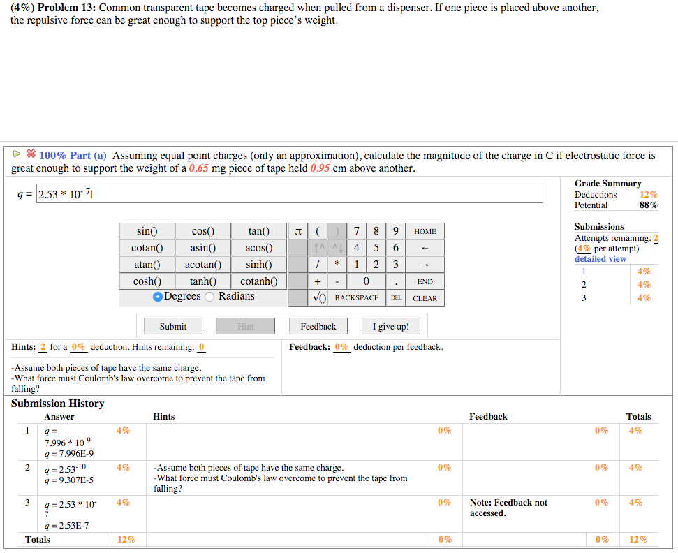The image size is (678, 553).
Task: Click the END key on the keypad
Action: (x=425, y=281)
